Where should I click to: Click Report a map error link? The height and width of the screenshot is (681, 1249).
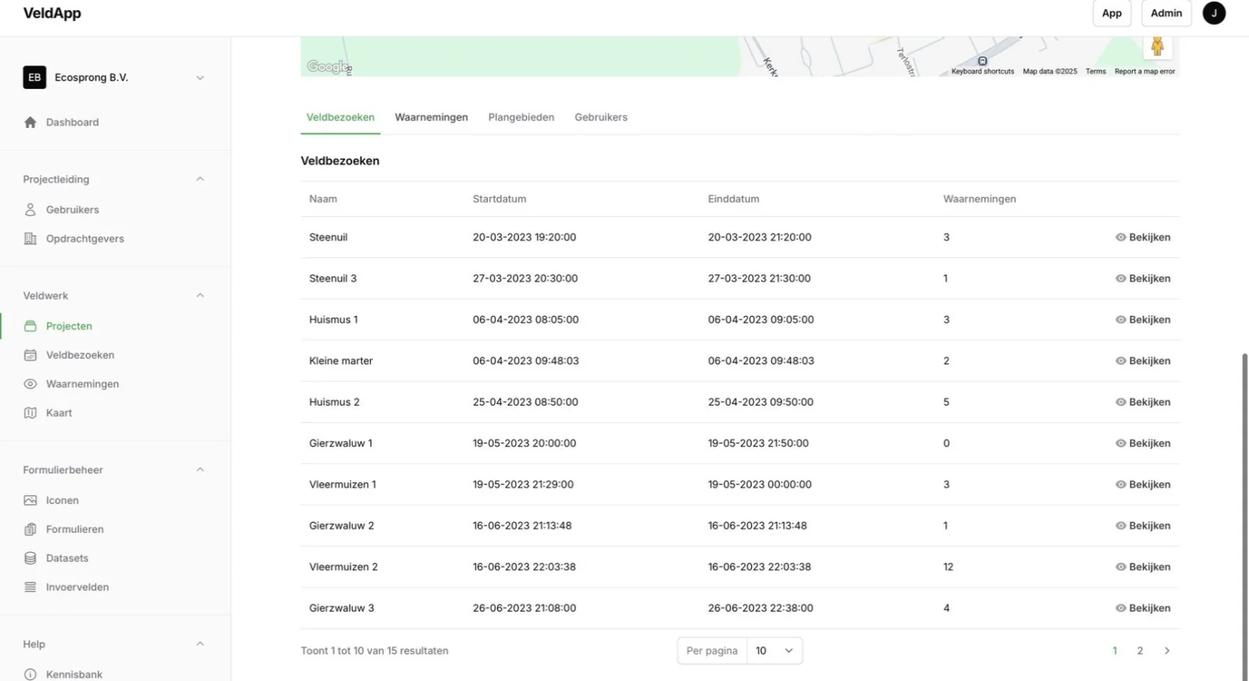1144,72
